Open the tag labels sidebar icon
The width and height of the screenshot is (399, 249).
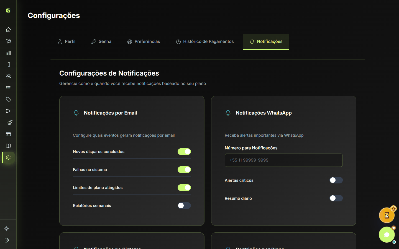(8, 99)
